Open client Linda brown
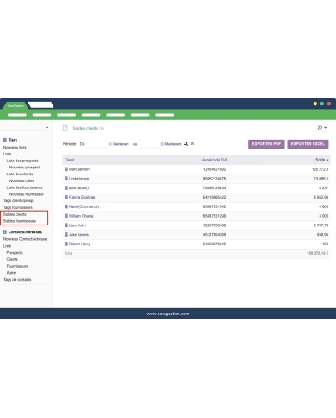This screenshot has height=418, width=336. click(x=78, y=179)
